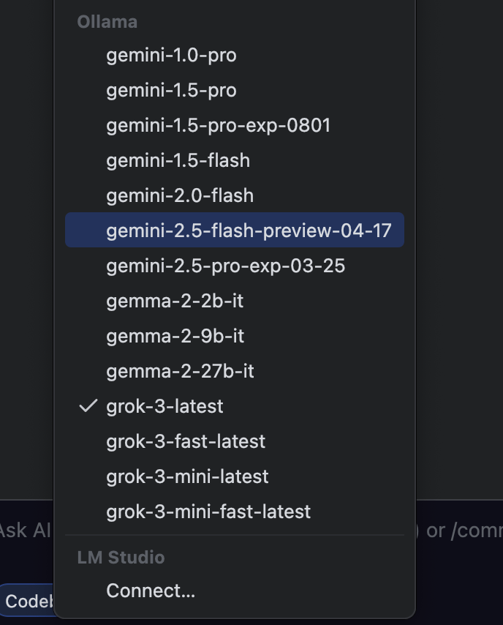Select the grok-3-fast-latest model

pyautogui.click(x=186, y=441)
